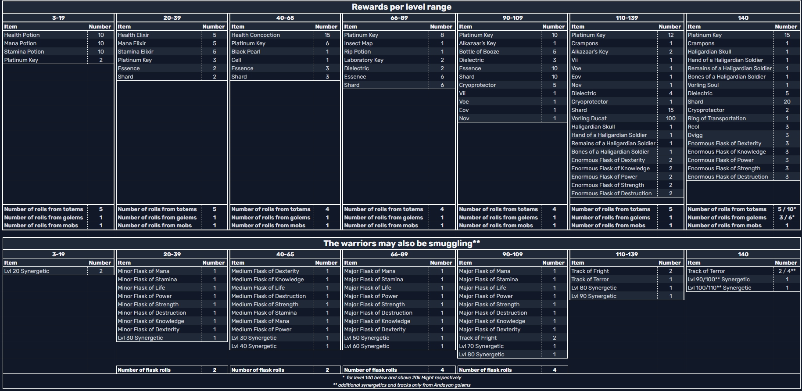Click the 'Minor Flask of Destruction' cell
Image resolution: width=802 pixels, height=391 pixels.
click(x=159, y=313)
